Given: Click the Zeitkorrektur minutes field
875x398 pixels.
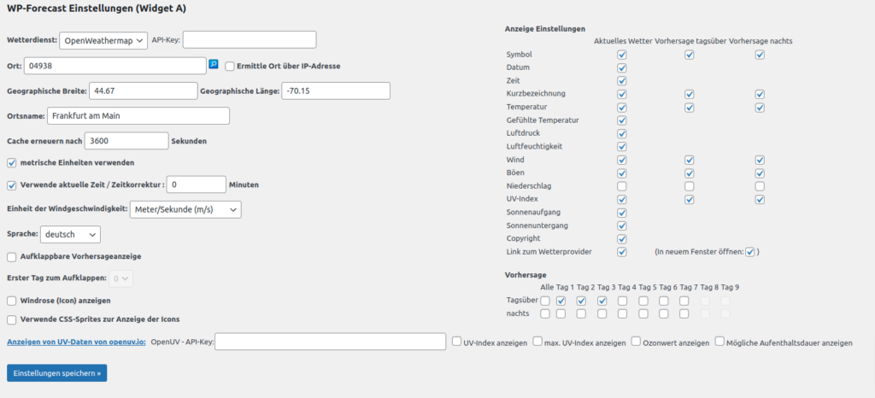Looking at the screenshot, I should pos(197,184).
